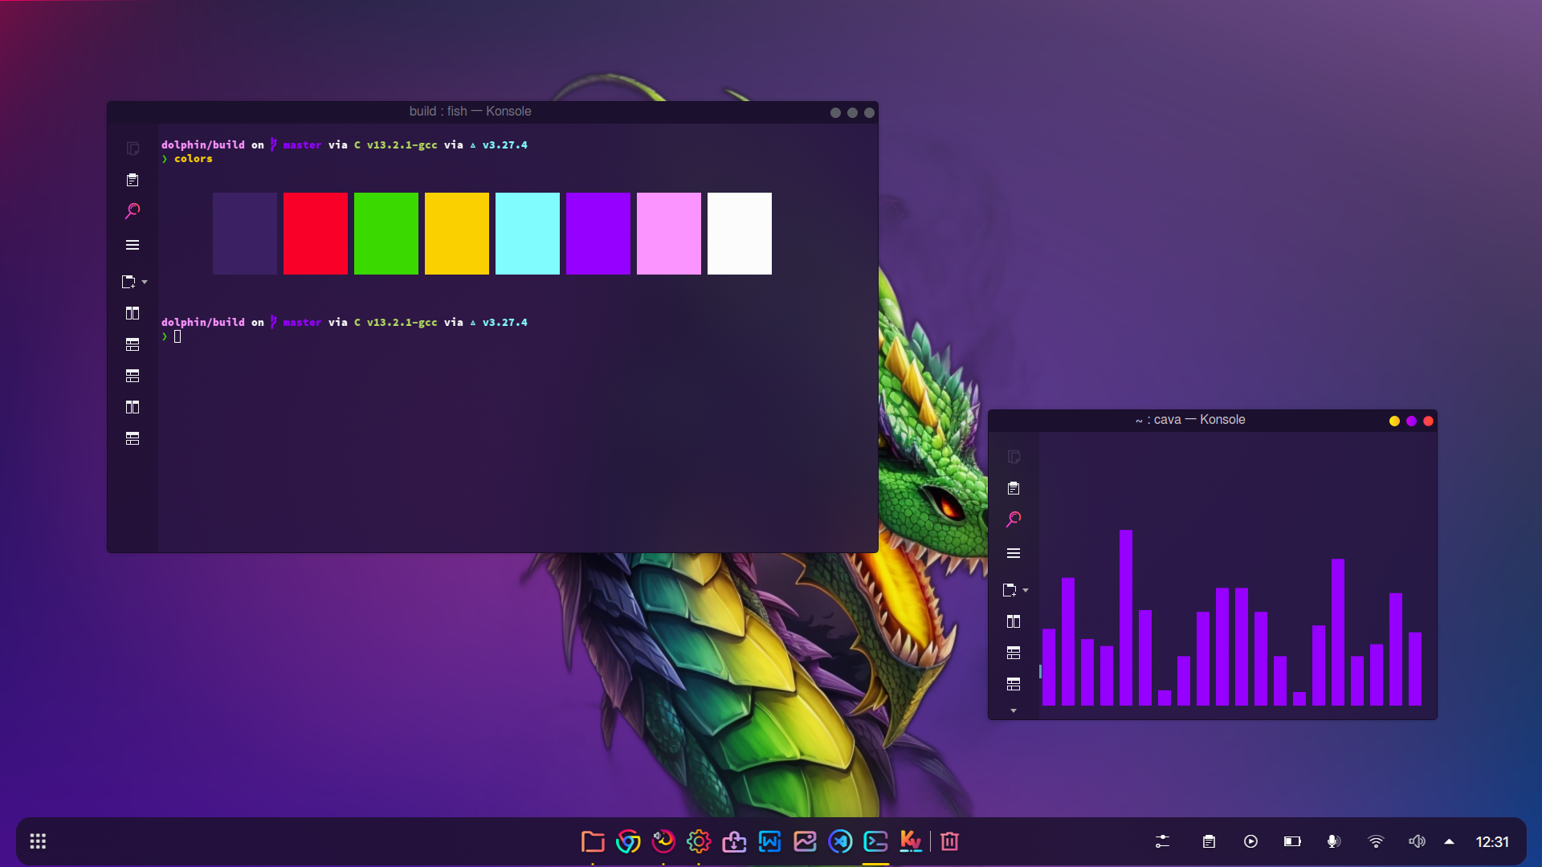This screenshot has width=1542, height=867.
Task: Open Wi-Fi networks tray icon
Action: [1376, 841]
